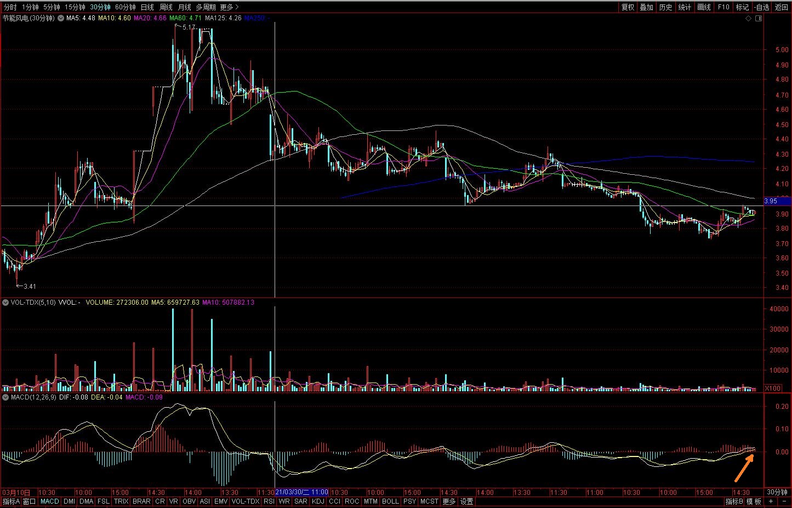Click the 21/03/30/二 11:00 time label
The height and width of the screenshot is (508, 792).
point(301,492)
